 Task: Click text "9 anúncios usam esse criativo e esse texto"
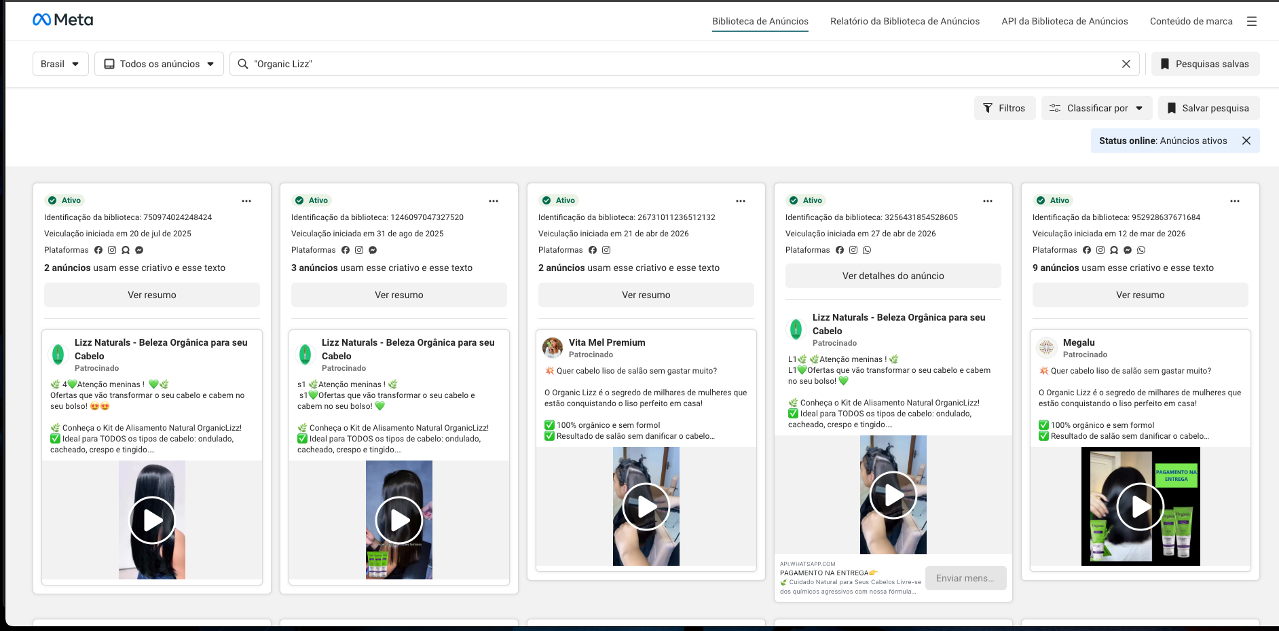(x=1123, y=268)
